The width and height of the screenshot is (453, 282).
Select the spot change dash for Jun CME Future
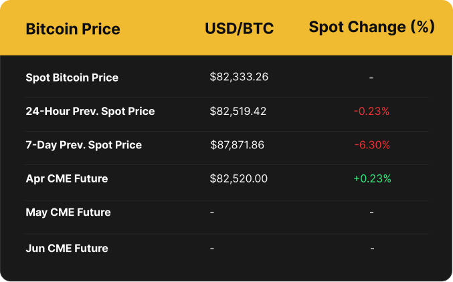(x=371, y=249)
